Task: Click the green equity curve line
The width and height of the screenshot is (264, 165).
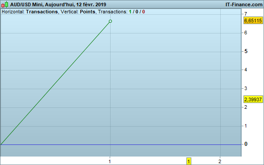Action: click(x=56, y=83)
